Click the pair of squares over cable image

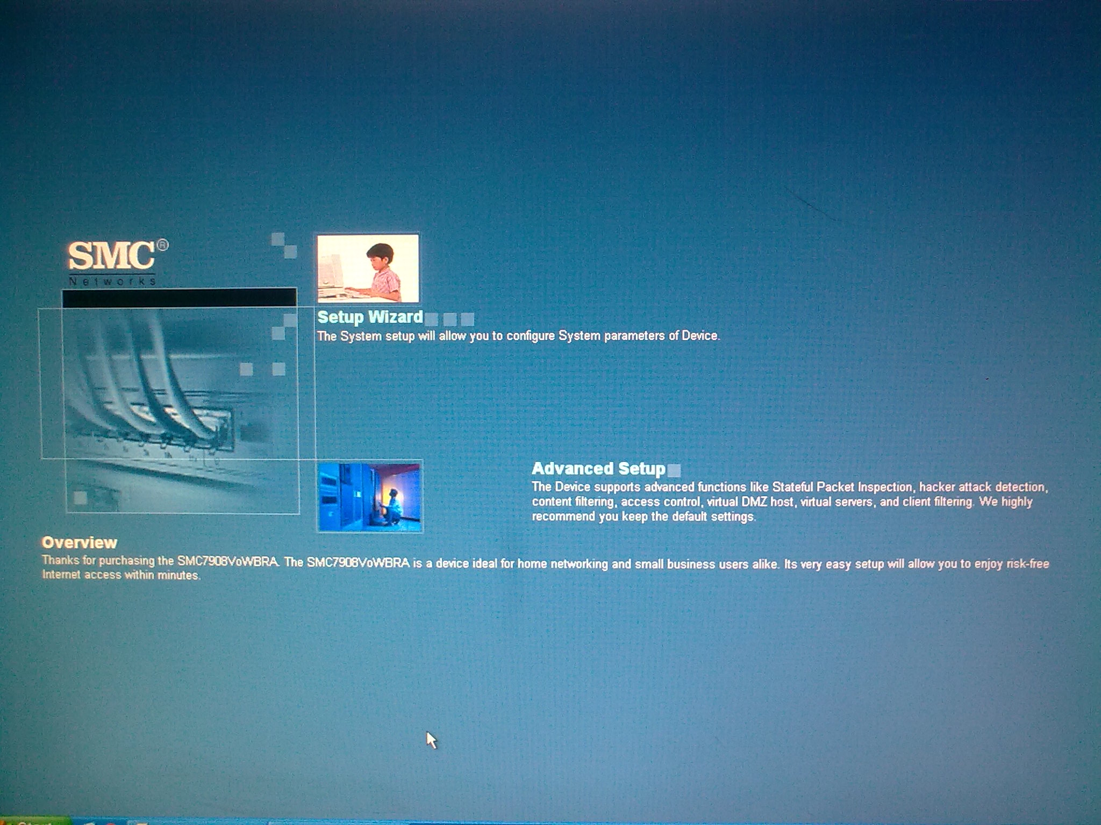[262, 369]
